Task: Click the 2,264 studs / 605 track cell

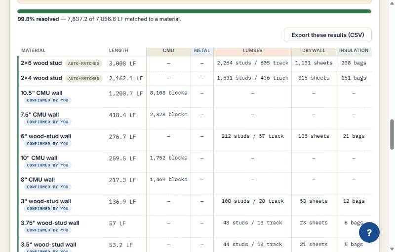Action: click(x=252, y=63)
